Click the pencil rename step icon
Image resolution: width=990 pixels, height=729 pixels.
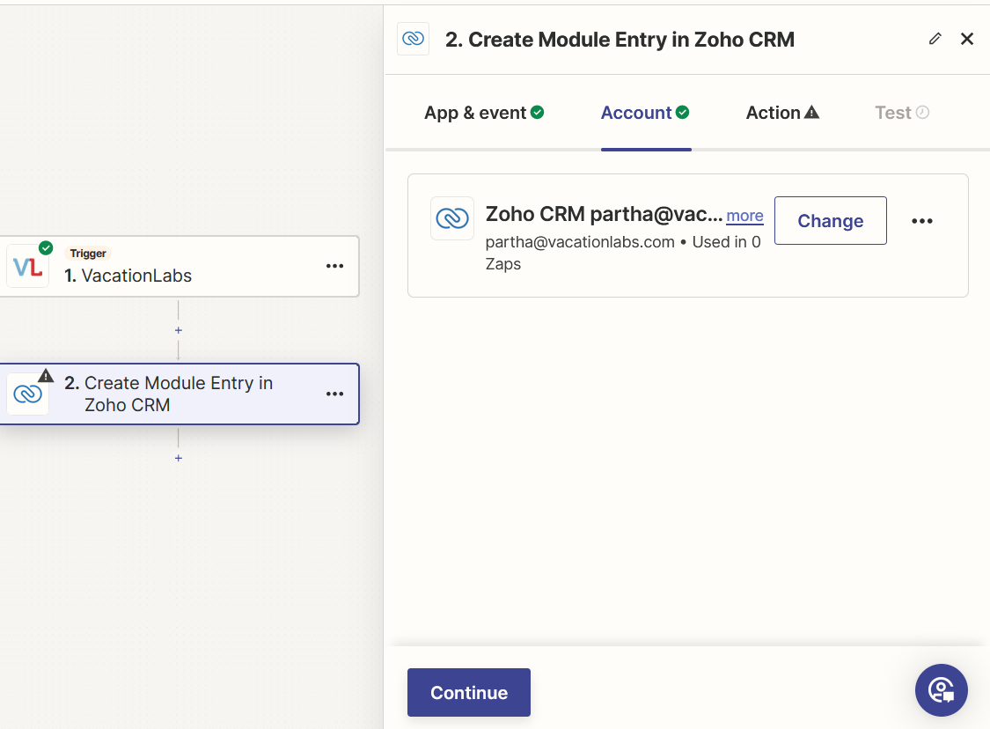tap(935, 39)
